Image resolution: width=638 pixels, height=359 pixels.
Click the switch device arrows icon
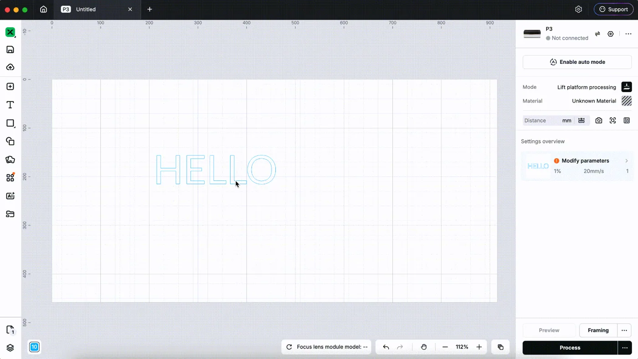(x=597, y=34)
